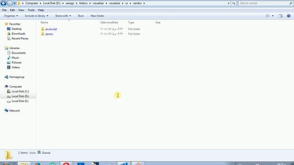The height and width of the screenshot is (165, 294).
Task: Select Computer in the navigation pane
Action: [16, 87]
